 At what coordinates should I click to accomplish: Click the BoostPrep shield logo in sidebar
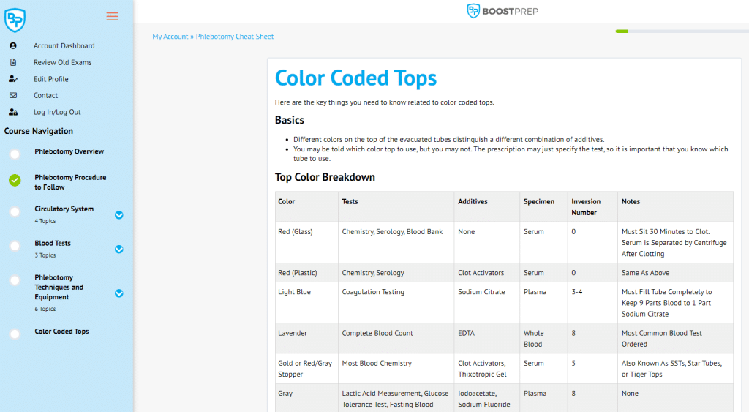[x=15, y=20]
